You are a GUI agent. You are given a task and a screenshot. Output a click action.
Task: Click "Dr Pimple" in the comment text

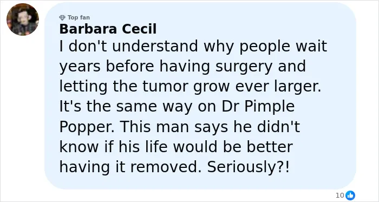[x=258, y=107]
